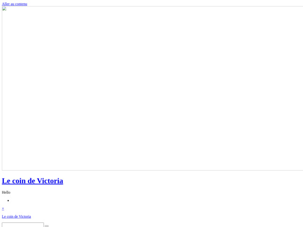The width and height of the screenshot is (303, 227).
Task: Focus the empty text input field
Action: pos(23,225)
